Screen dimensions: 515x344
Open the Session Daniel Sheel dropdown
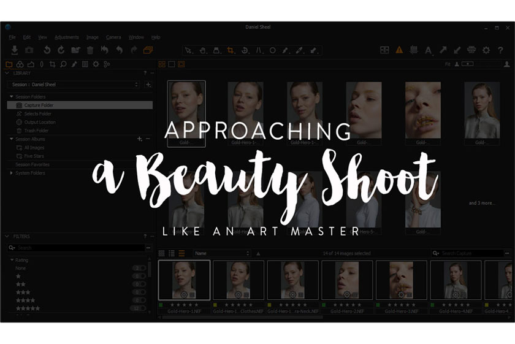73,85
